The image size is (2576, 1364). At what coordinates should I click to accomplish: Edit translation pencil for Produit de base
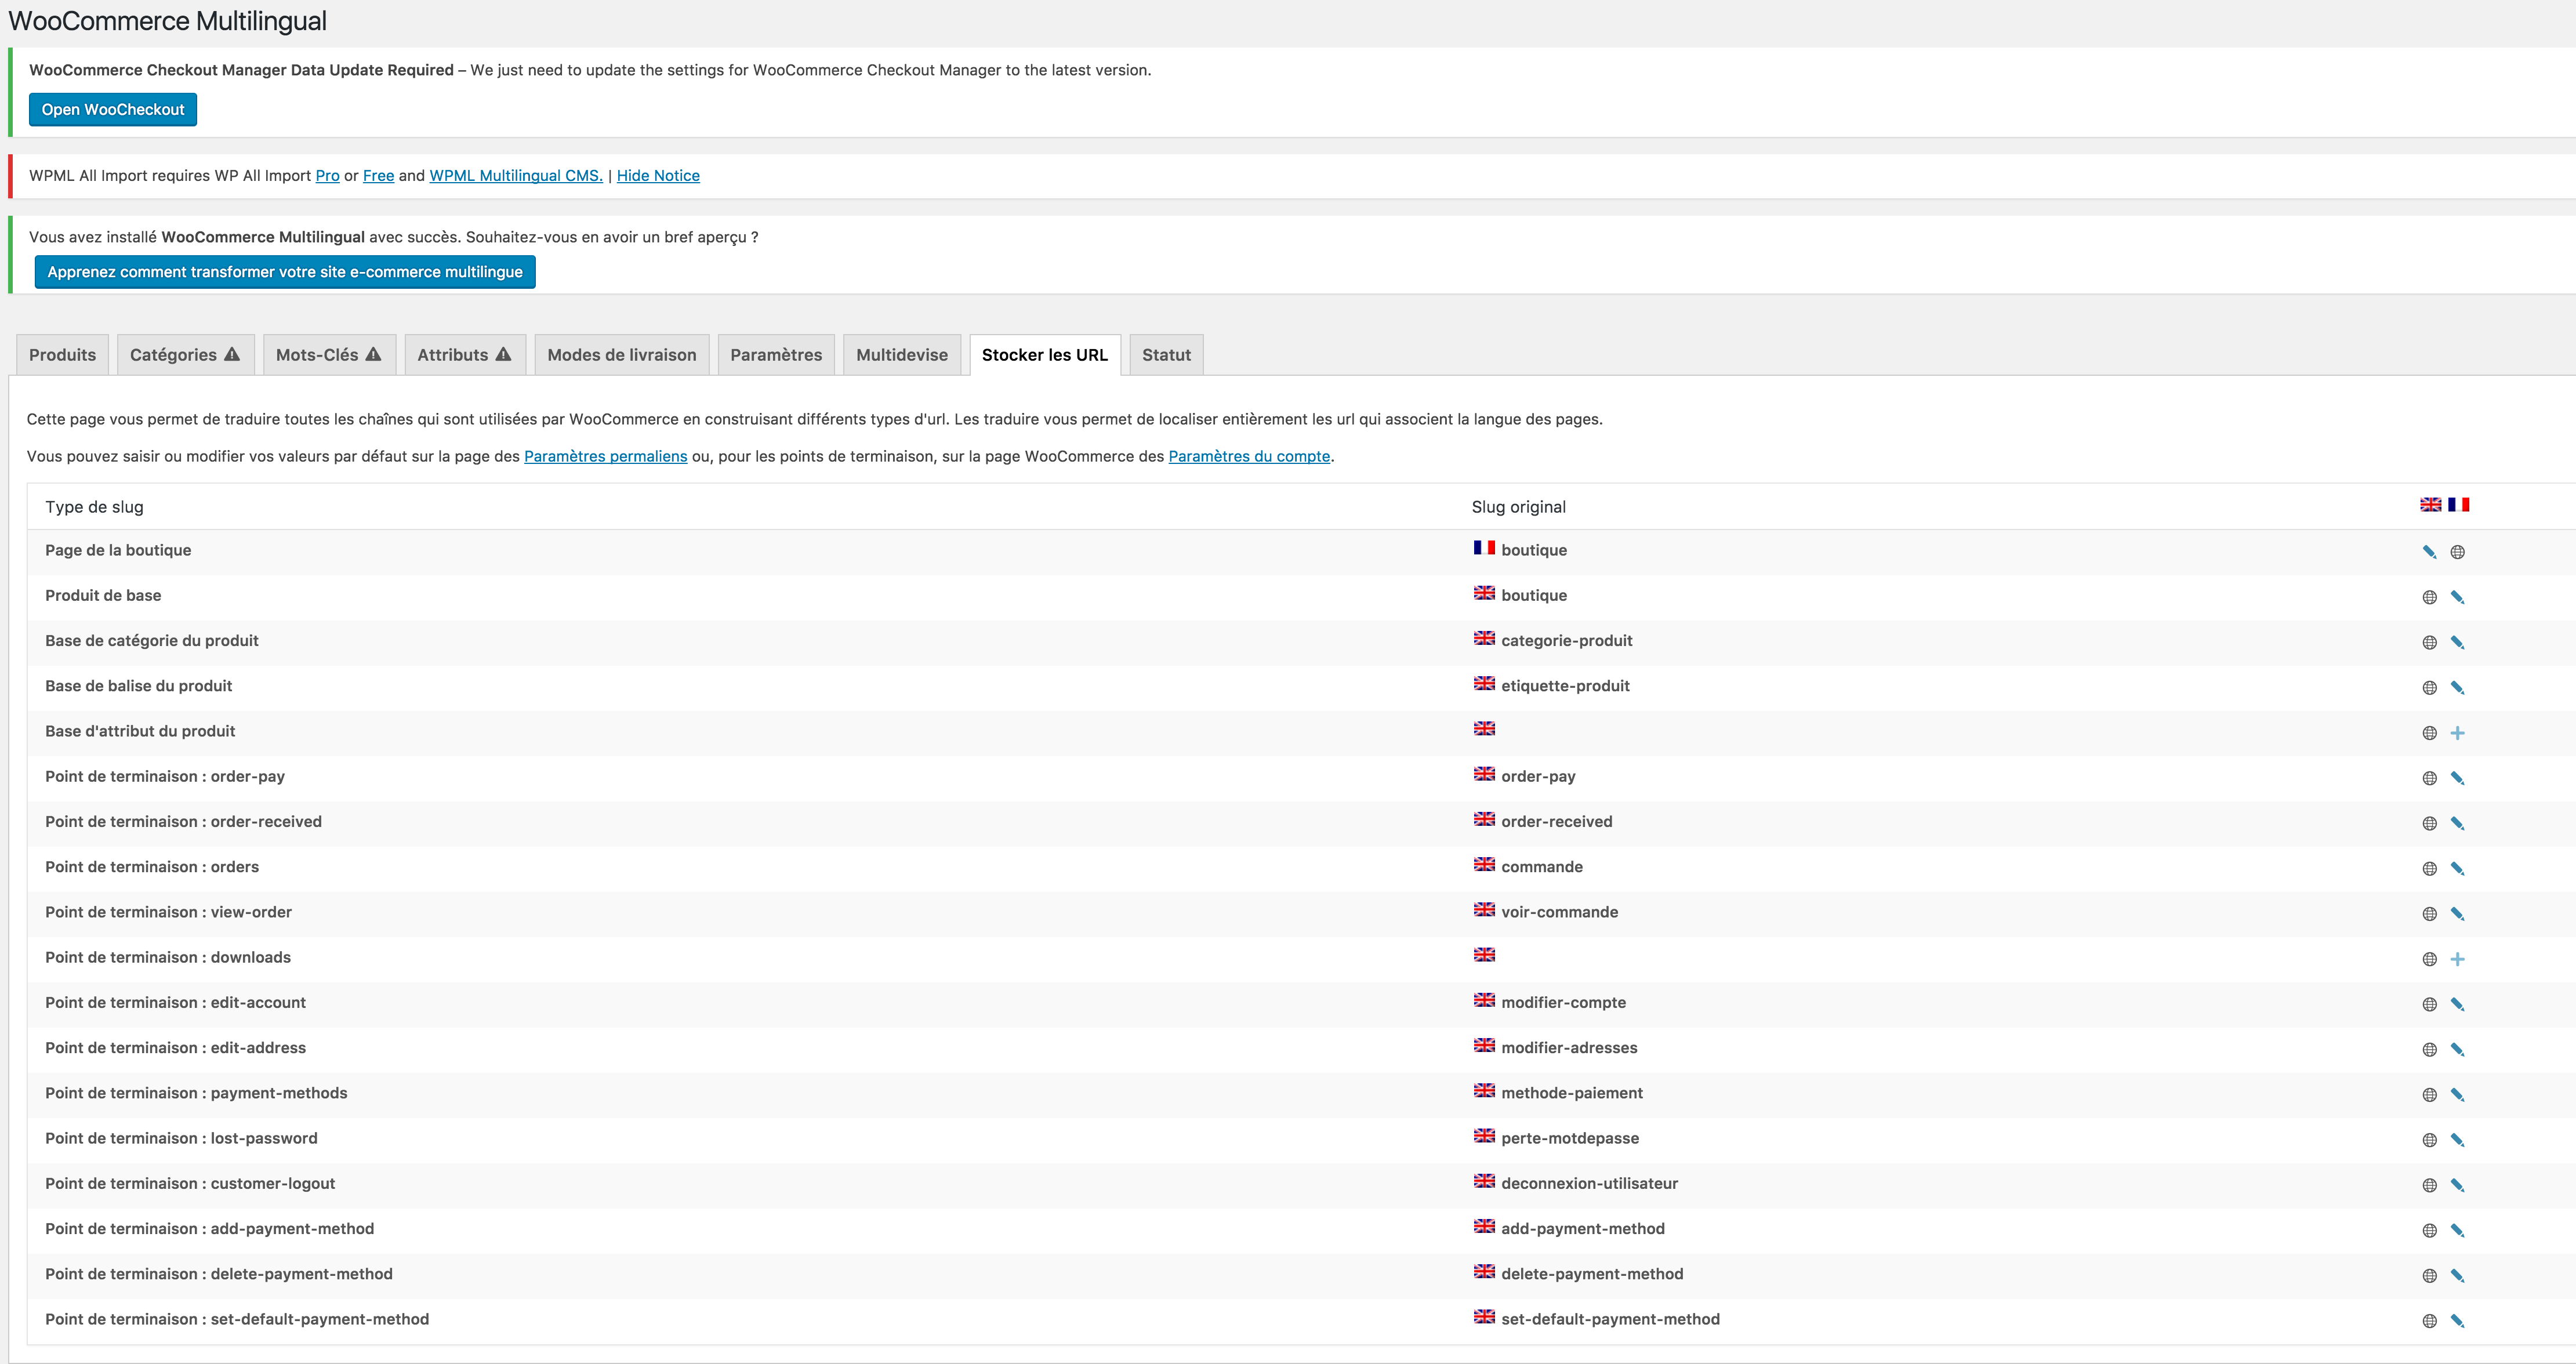click(2457, 597)
